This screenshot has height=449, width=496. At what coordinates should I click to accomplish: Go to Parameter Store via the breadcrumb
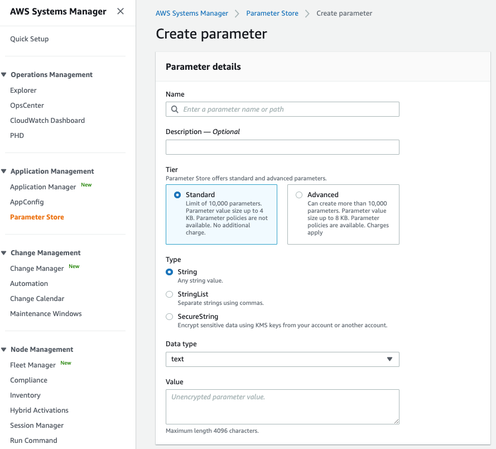(x=272, y=13)
